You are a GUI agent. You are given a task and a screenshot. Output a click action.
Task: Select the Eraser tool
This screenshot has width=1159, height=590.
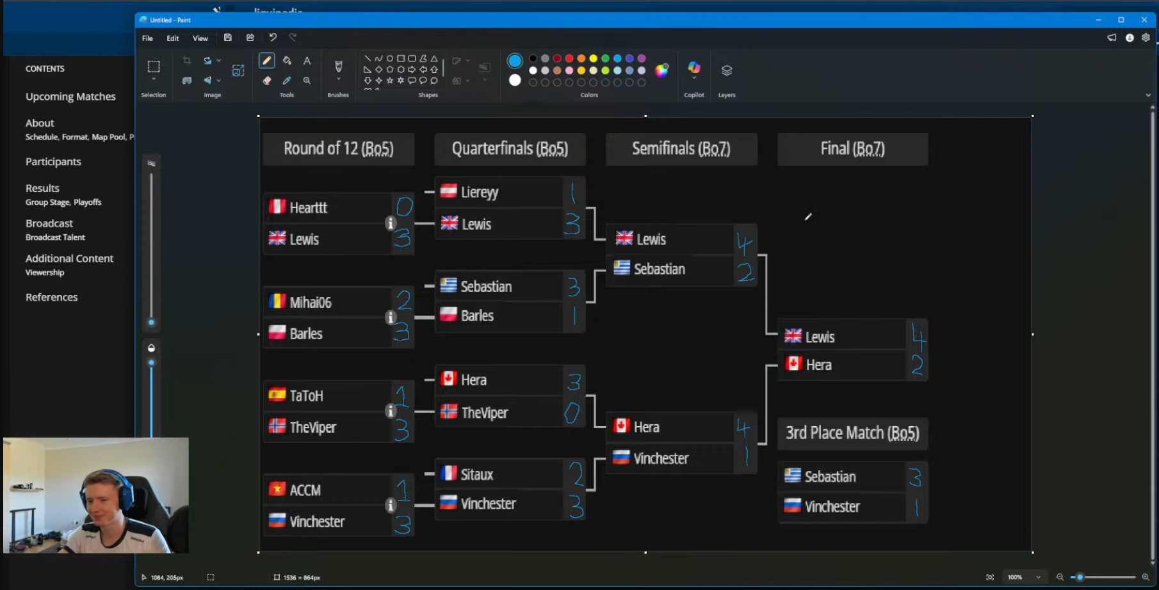[x=267, y=81]
